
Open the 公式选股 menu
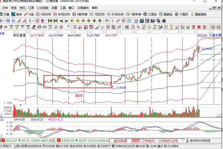pos(43,8)
